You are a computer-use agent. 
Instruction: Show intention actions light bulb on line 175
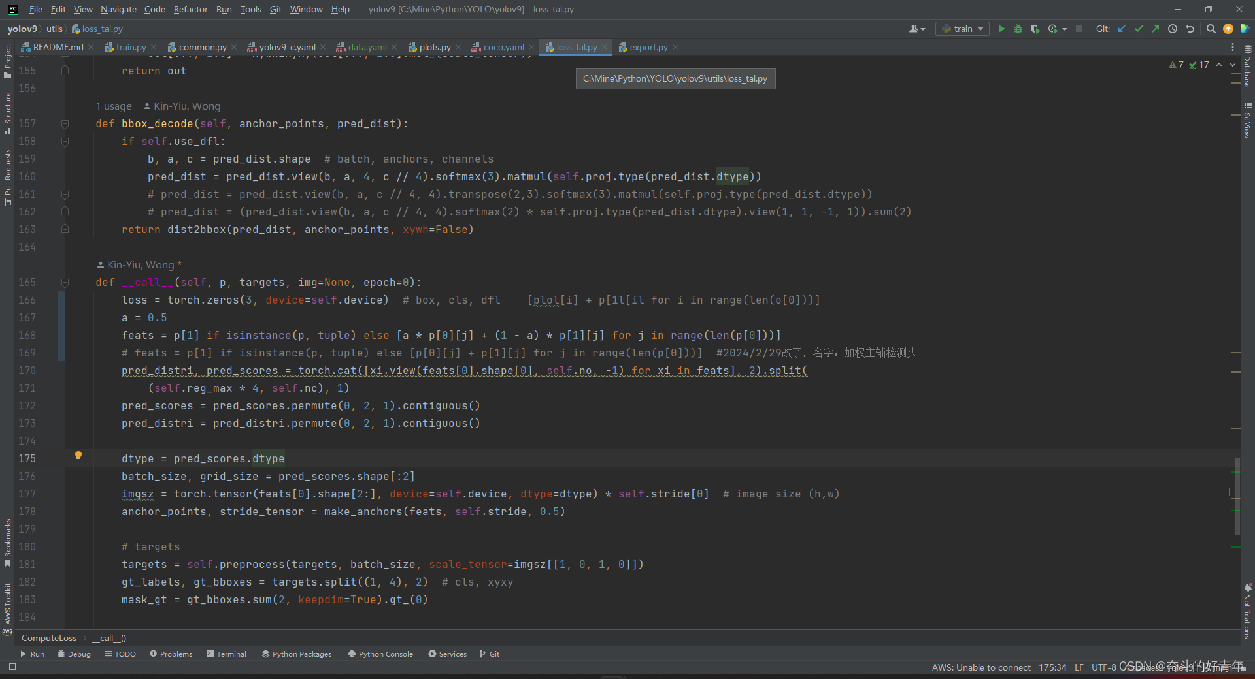pyautogui.click(x=78, y=456)
